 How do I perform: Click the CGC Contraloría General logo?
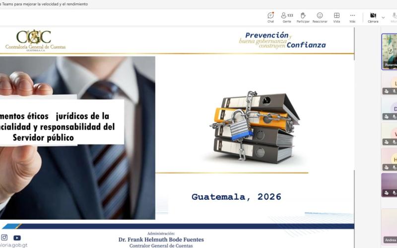click(35, 41)
